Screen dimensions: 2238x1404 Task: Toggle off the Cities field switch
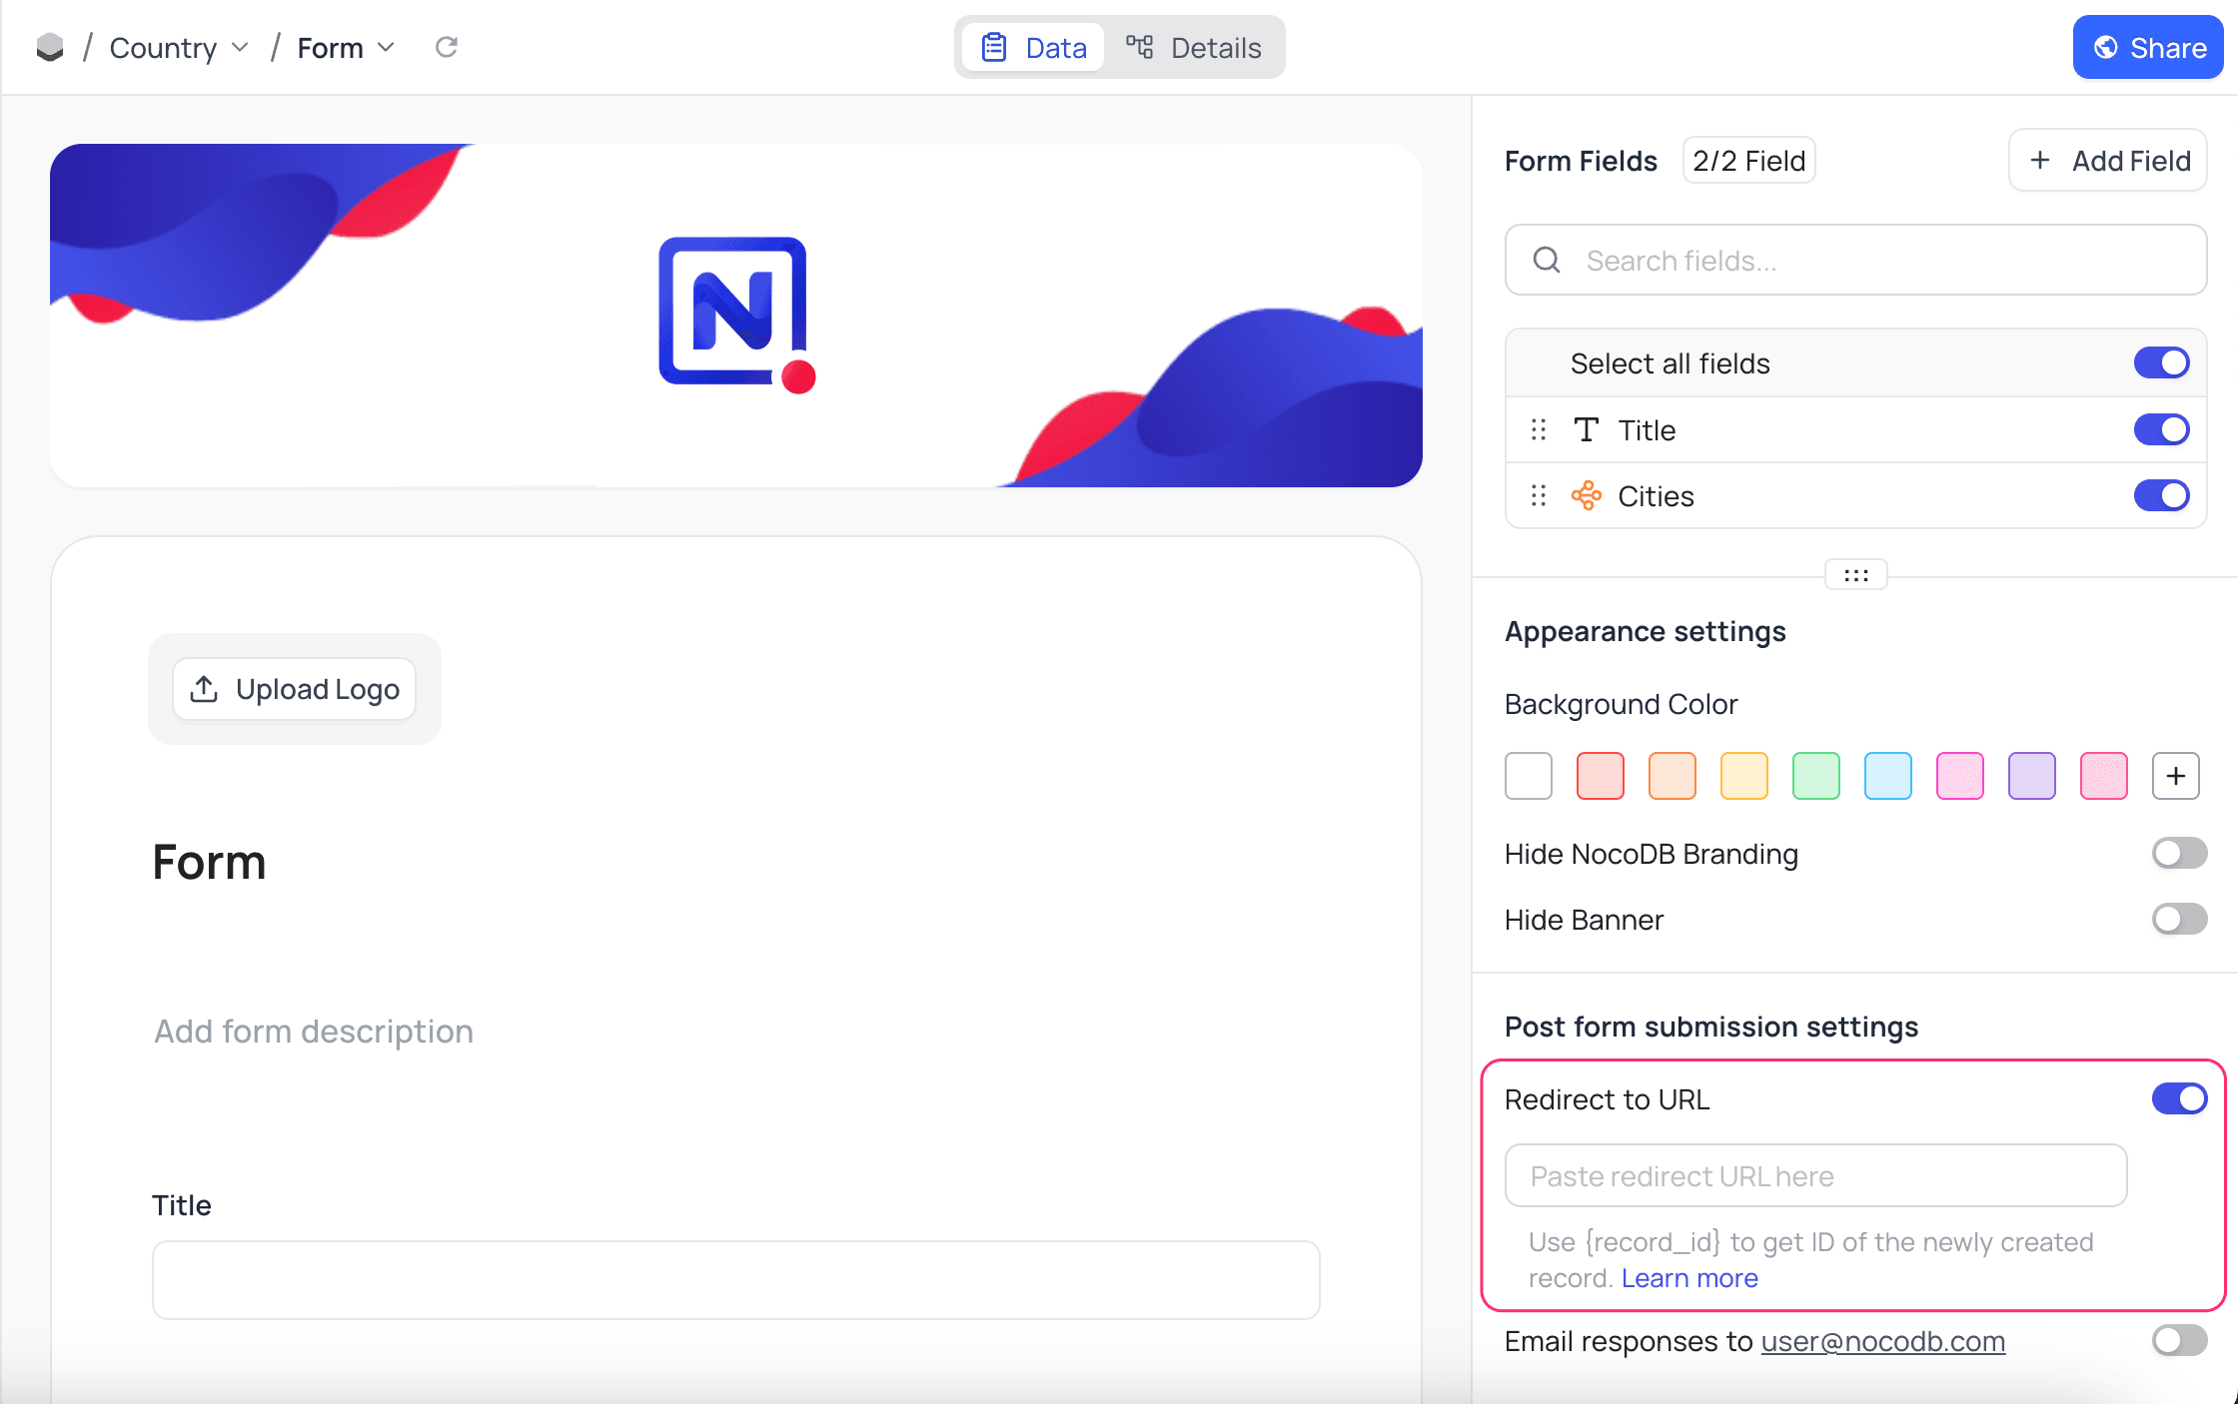(2161, 496)
